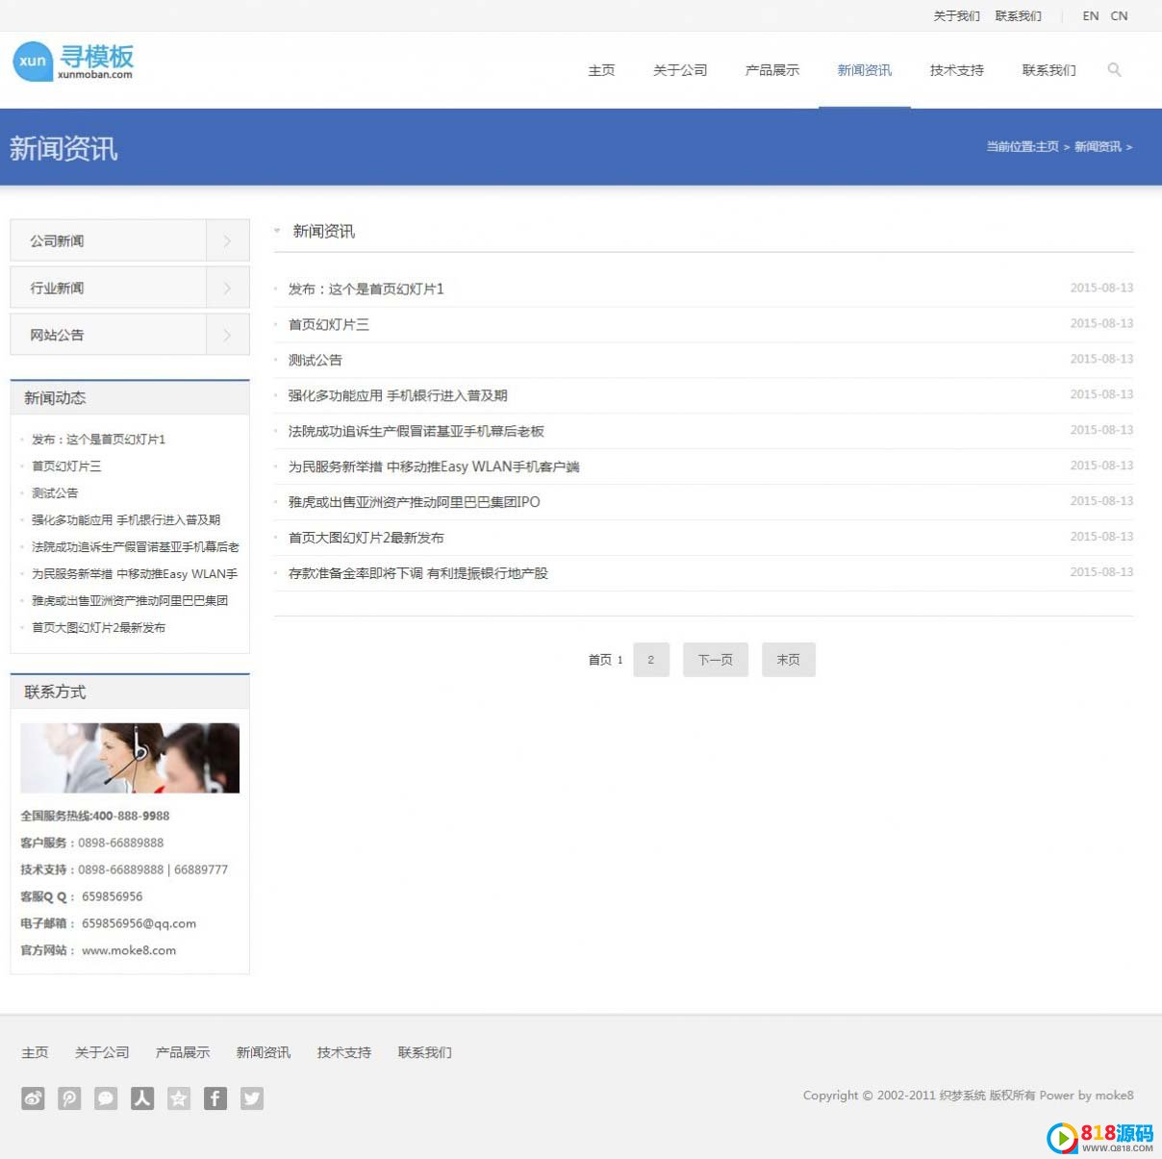
Task: Open the Twitter bird icon in footer
Action: pos(252,1098)
